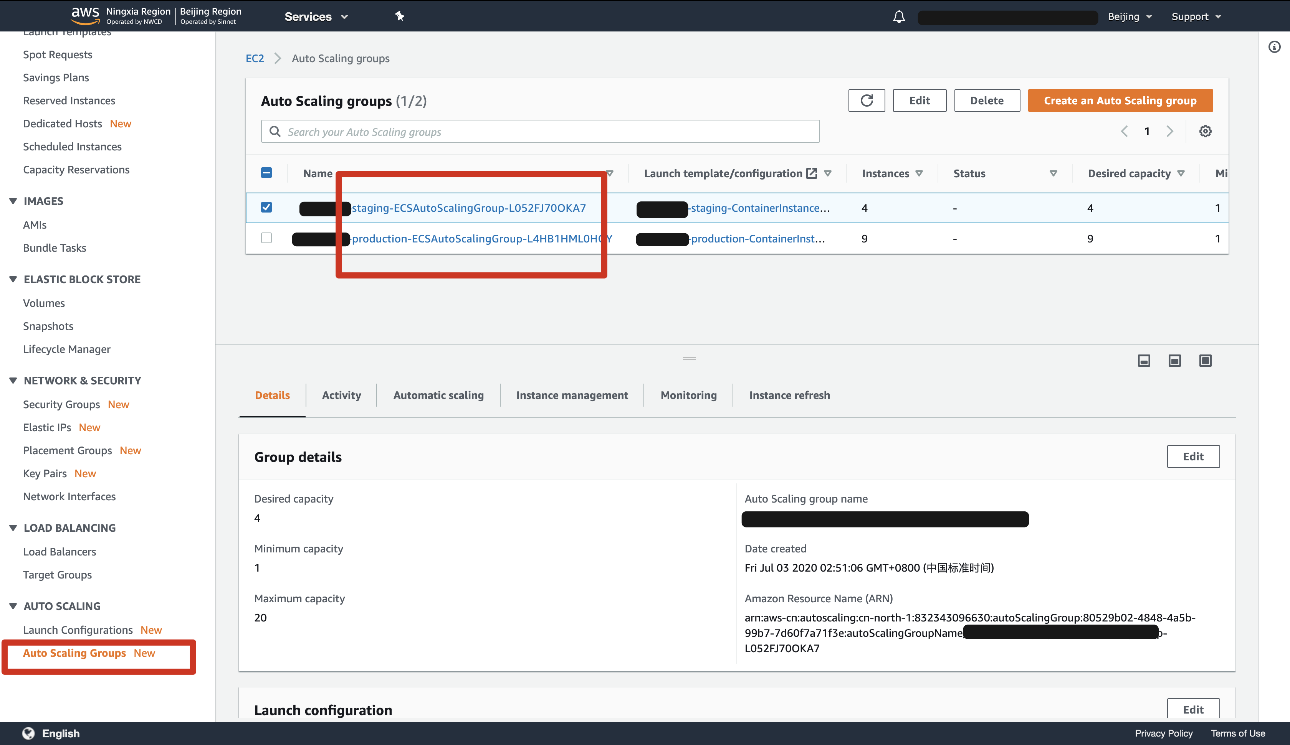Viewport: 1290px width, 745px height.
Task: Click the pin shortcut icon in header
Action: point(400,16)
